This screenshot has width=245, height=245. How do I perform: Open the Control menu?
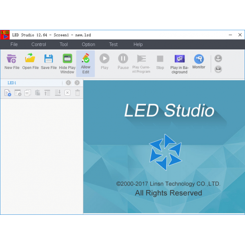[39, 45]
